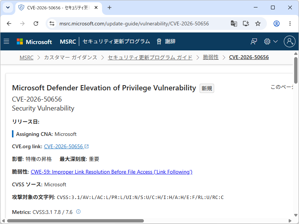Viewport: 299px width, 224px height.
Task: Open セキュリティ更新プログラム header item
Action: 116,41
